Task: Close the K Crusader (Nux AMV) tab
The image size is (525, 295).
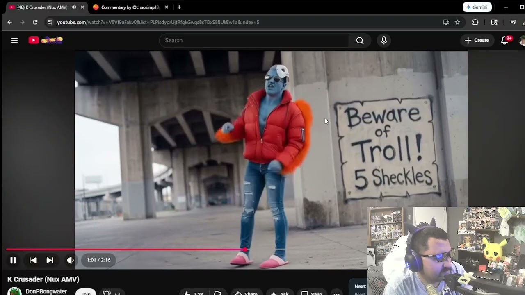Action: pos(82,7)
